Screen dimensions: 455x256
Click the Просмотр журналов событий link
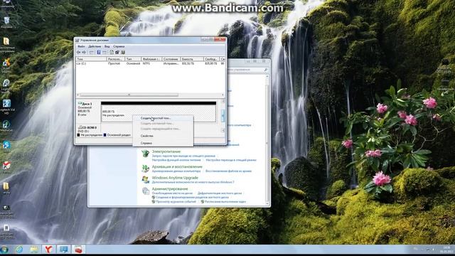click(176, 201)
